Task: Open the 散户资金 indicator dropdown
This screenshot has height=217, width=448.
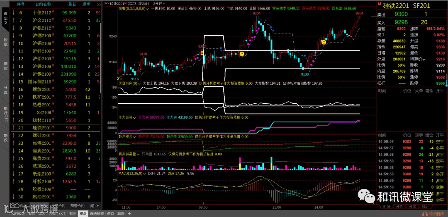Action: pos(127,137)
